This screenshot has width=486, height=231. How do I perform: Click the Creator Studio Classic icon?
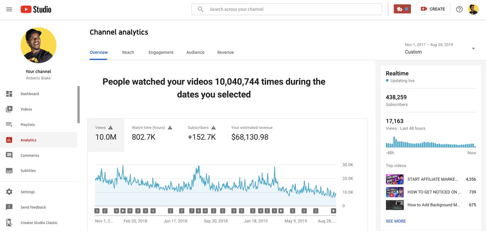tap(9, 222)
